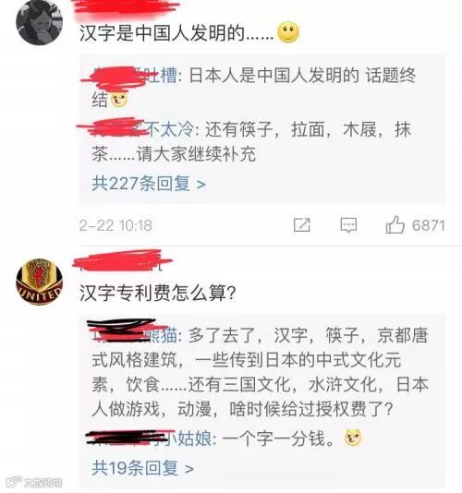Tap the smiley emoji after 汉字是中国人发明的
462x493 pixels.
coord(288,32)
